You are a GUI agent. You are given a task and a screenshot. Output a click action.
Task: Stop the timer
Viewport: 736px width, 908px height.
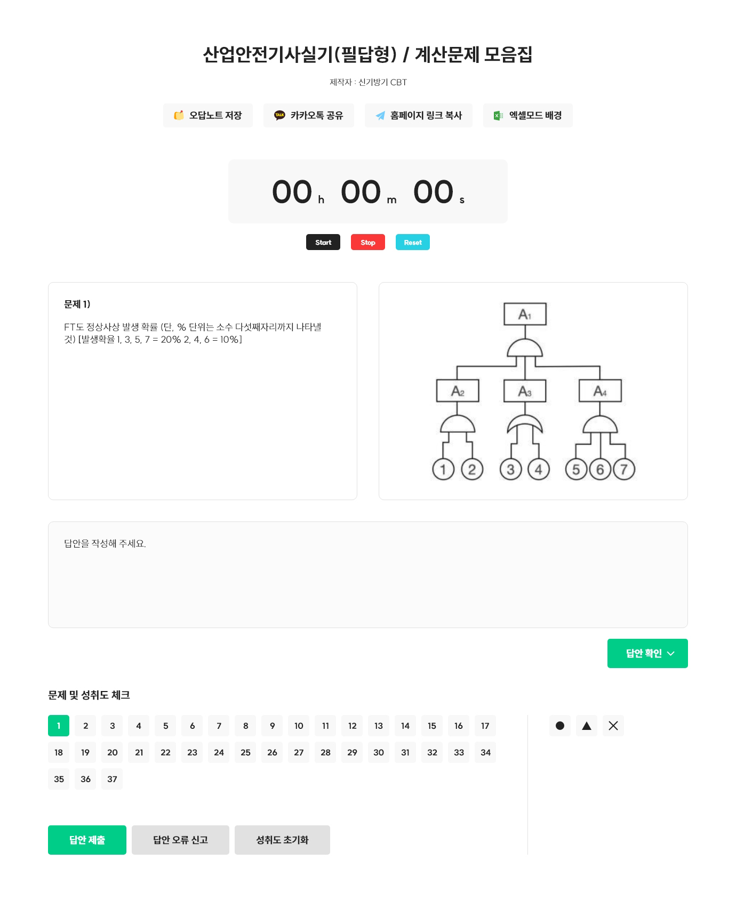[x=368, y=242]
